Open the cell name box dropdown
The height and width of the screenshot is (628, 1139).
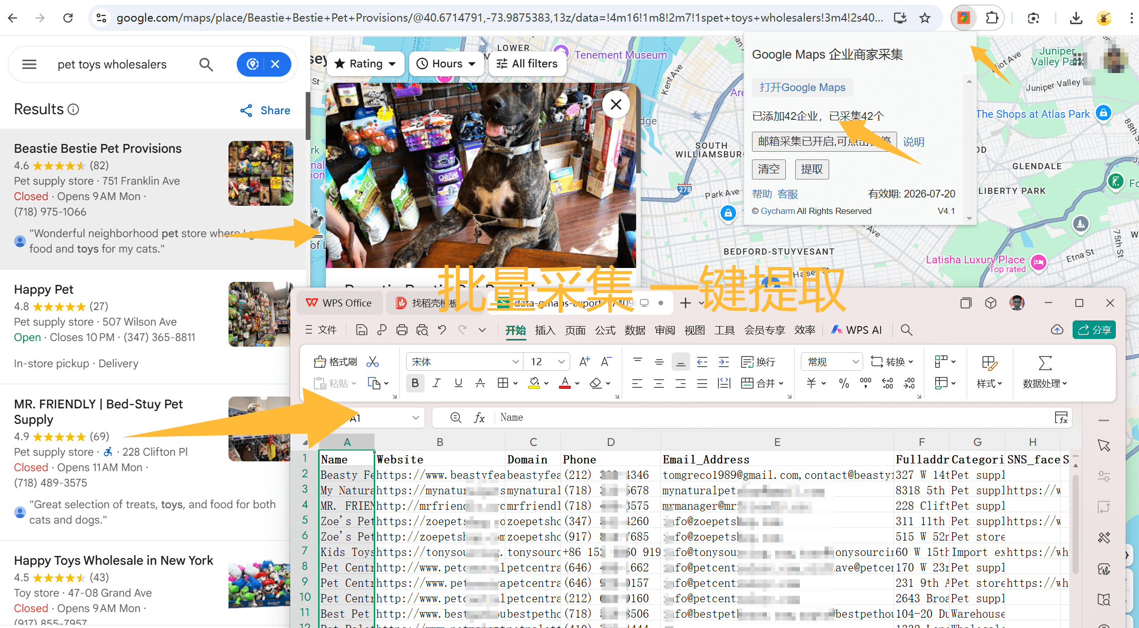[415, 418]
